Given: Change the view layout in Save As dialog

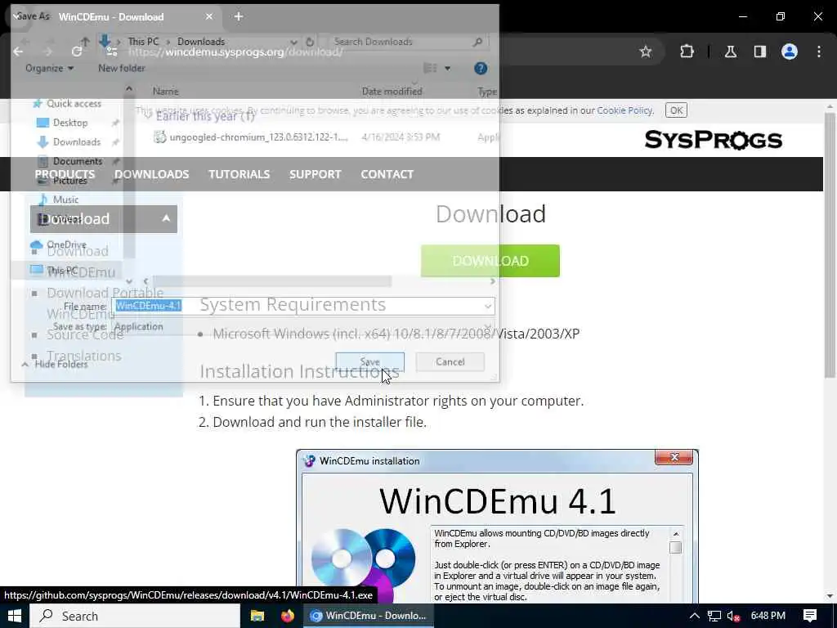Looking at the screenshot, I should [430, 69].
